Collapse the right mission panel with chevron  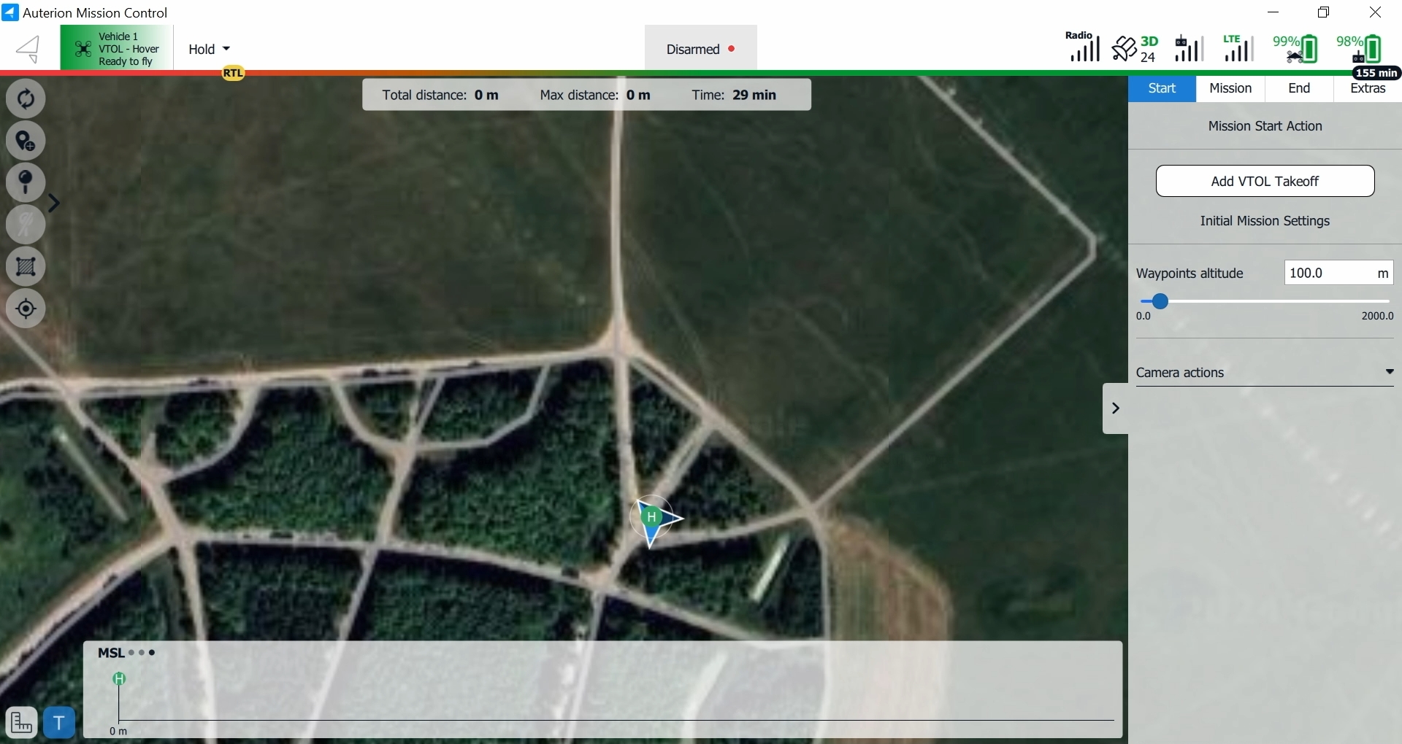(x=1115, y=408)
